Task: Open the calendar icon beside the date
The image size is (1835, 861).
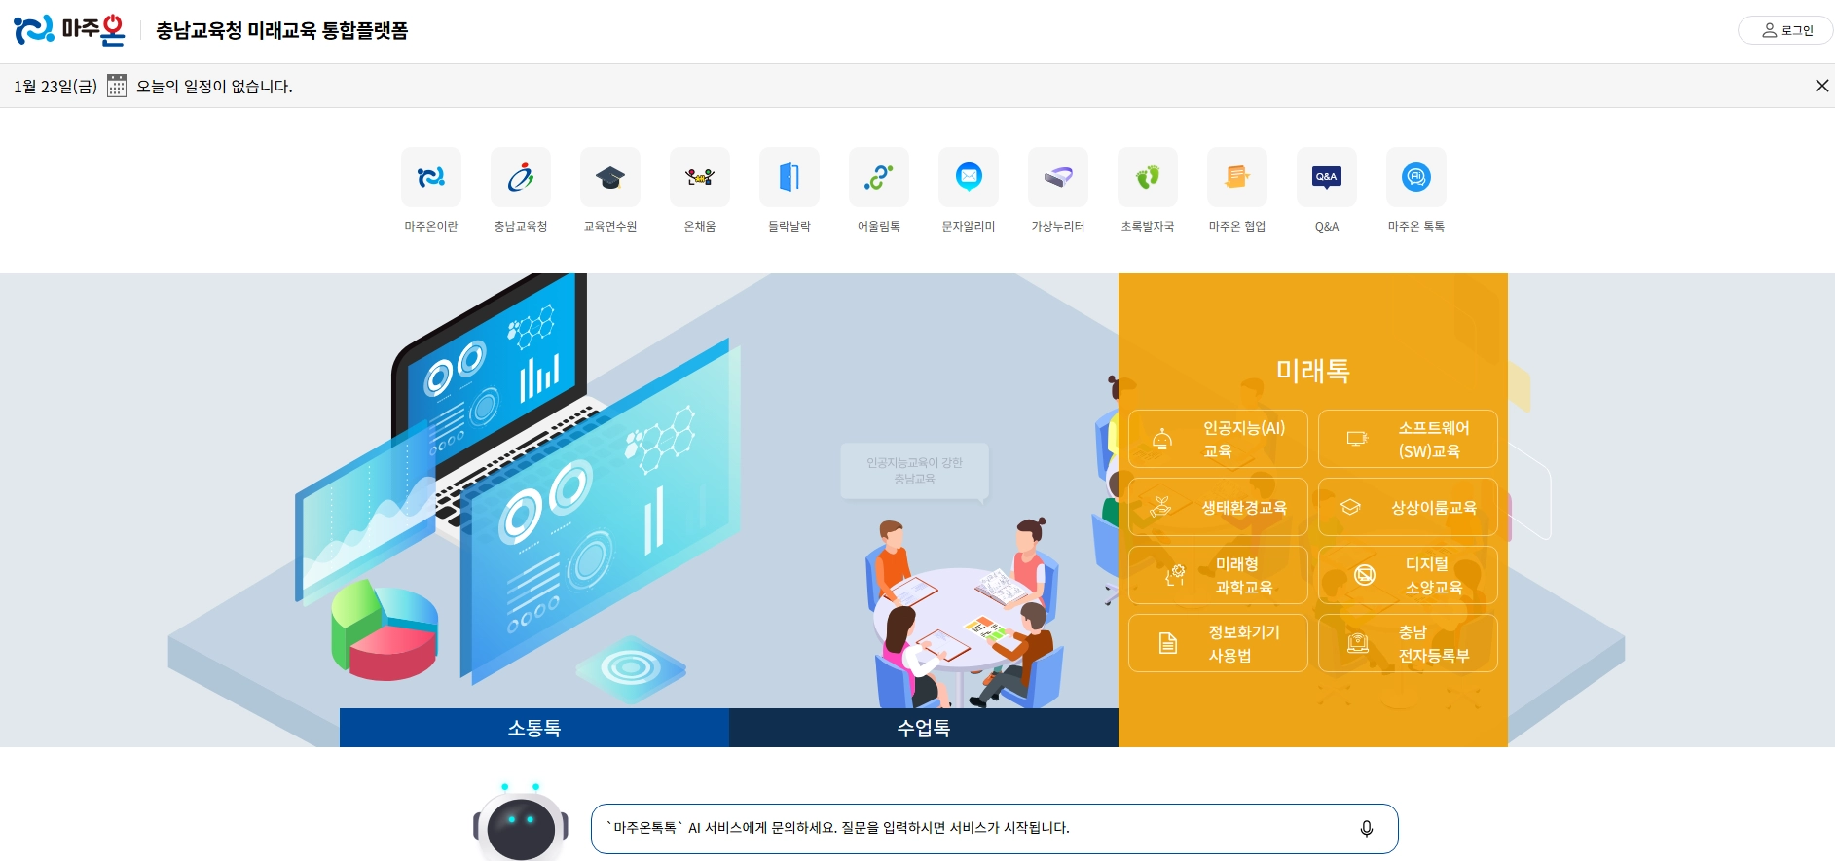Action: [x=117, y=86]
